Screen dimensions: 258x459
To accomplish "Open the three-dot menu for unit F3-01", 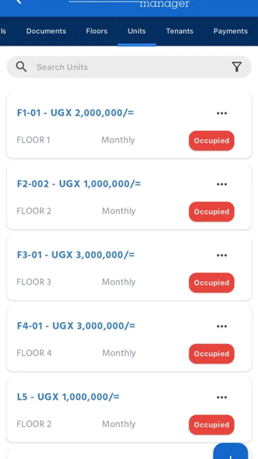I will click(x=222, y=256).
